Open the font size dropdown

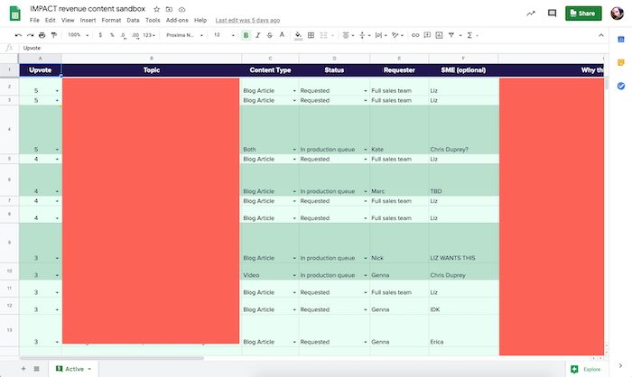[x=224, y=35]
